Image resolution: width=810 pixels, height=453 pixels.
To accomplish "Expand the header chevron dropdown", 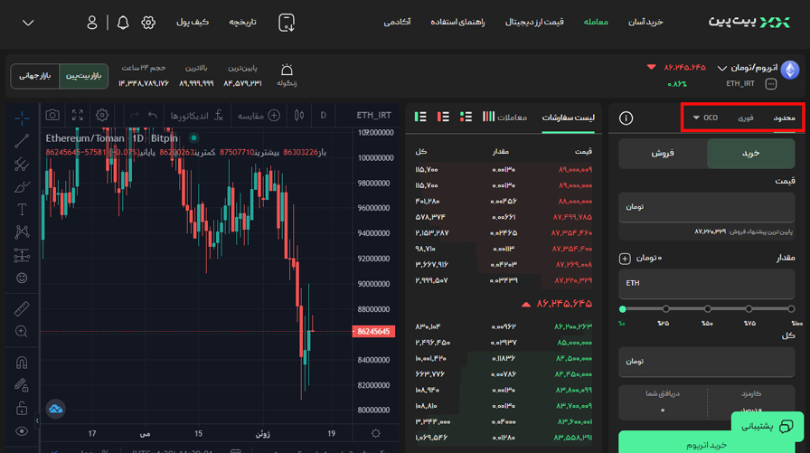I will [x=28, y=23].
